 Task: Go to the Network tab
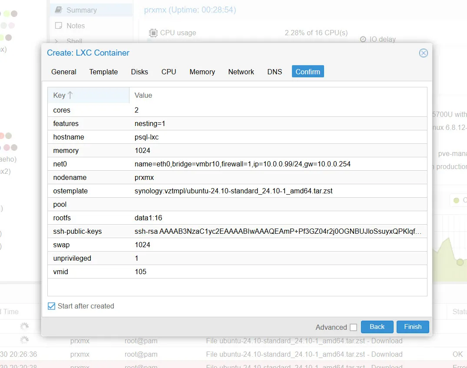click(x=241, y=72)
